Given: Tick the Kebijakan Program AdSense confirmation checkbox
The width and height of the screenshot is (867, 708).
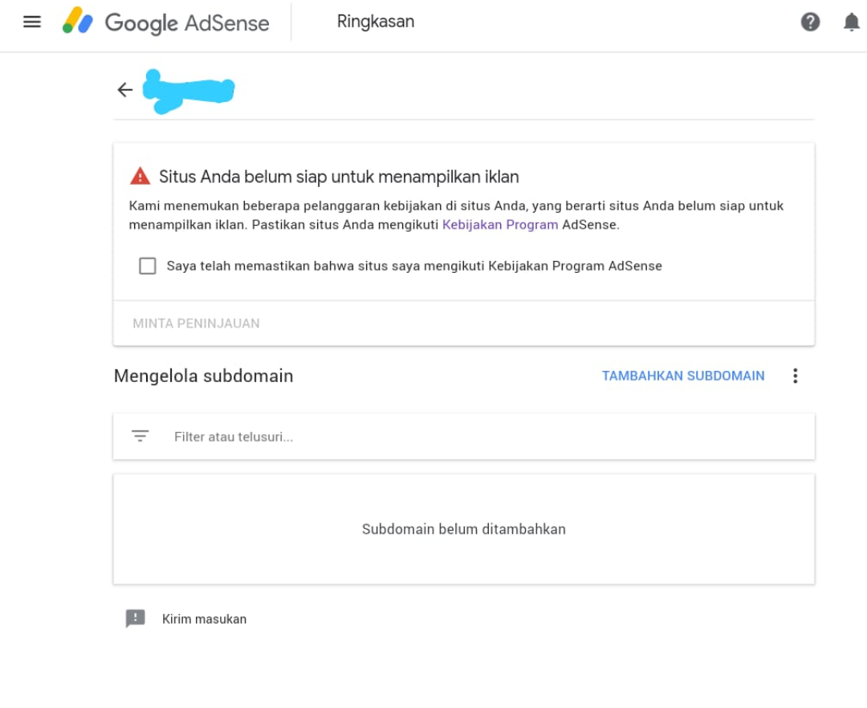Looking at the screenshot, I should click(x=148, y=266).
